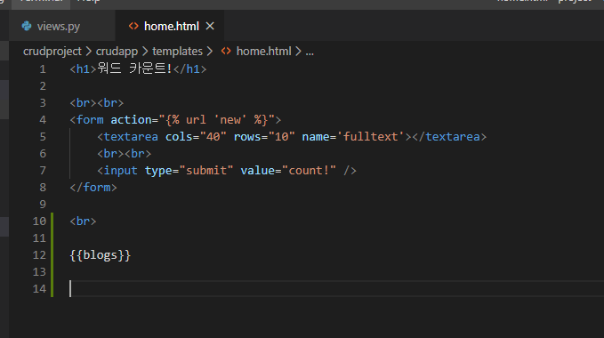
Task: Click the "submit" type value
Action: (206, 171)
